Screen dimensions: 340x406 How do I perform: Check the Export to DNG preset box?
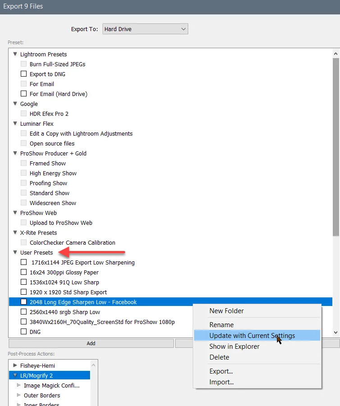click(x=23, y=74)
